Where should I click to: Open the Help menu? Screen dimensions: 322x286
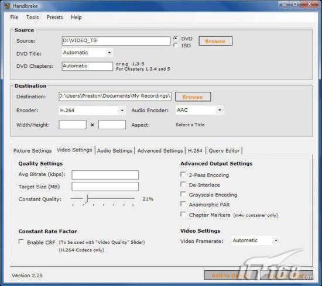coord(76,17)
